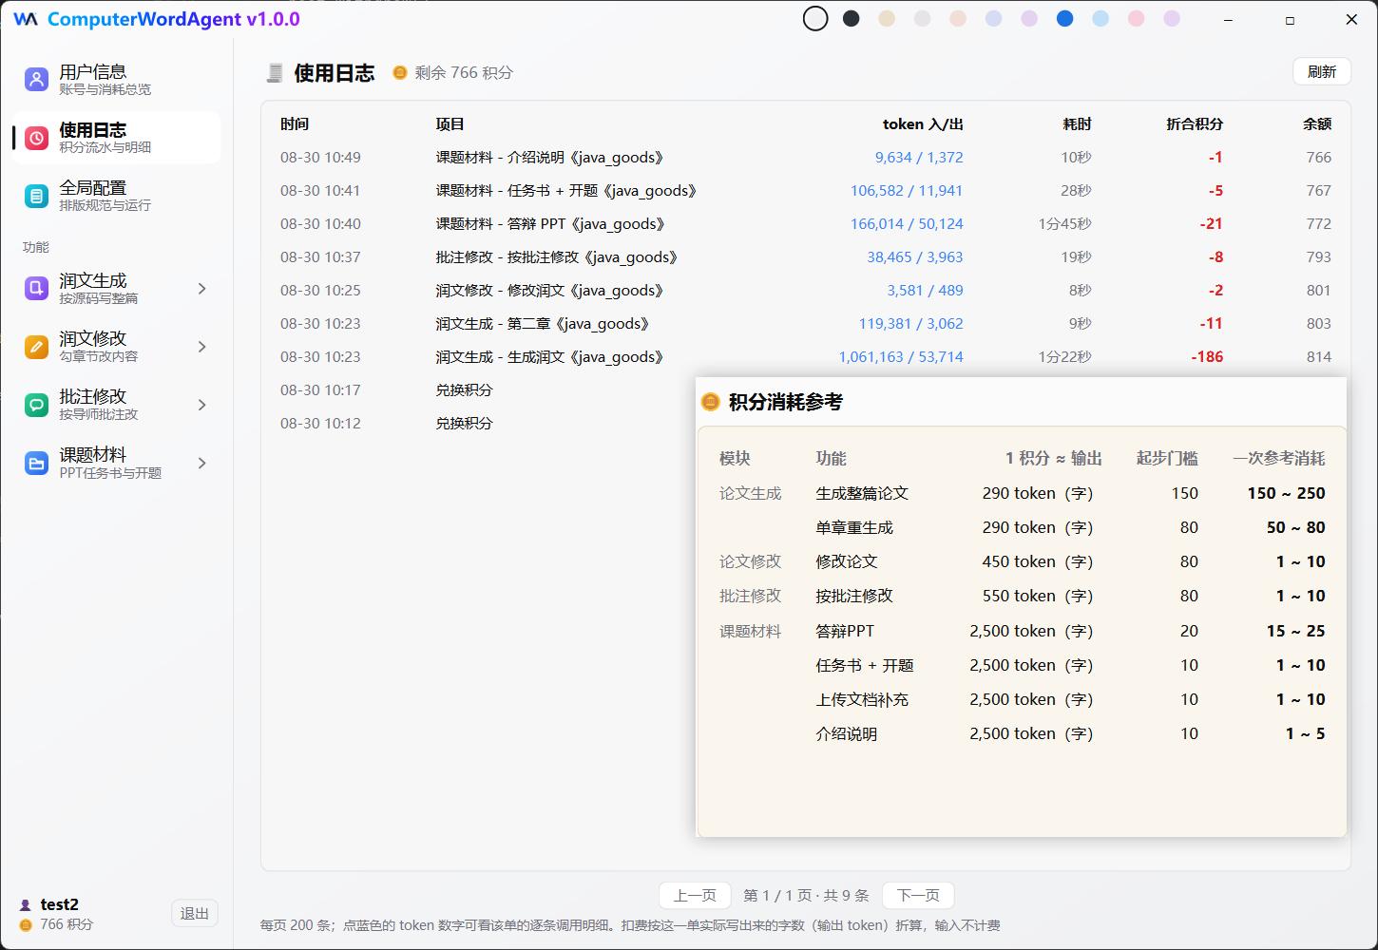
Task: Open token details 166,014 / 50,124
Action: point(907,224)
